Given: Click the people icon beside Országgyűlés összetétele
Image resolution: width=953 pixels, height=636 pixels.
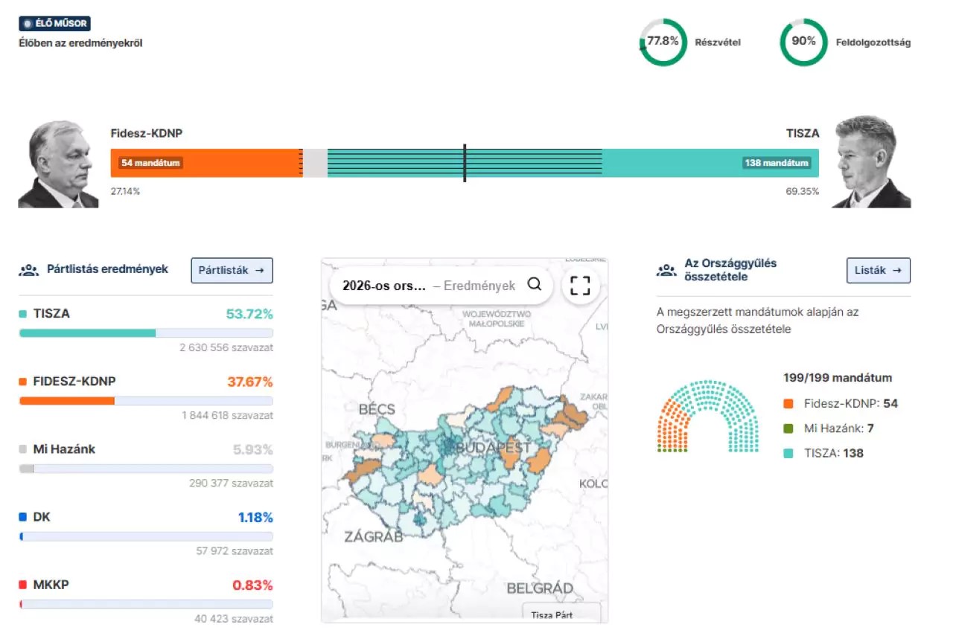Looking at the screenshot, I should click(666, 270).
